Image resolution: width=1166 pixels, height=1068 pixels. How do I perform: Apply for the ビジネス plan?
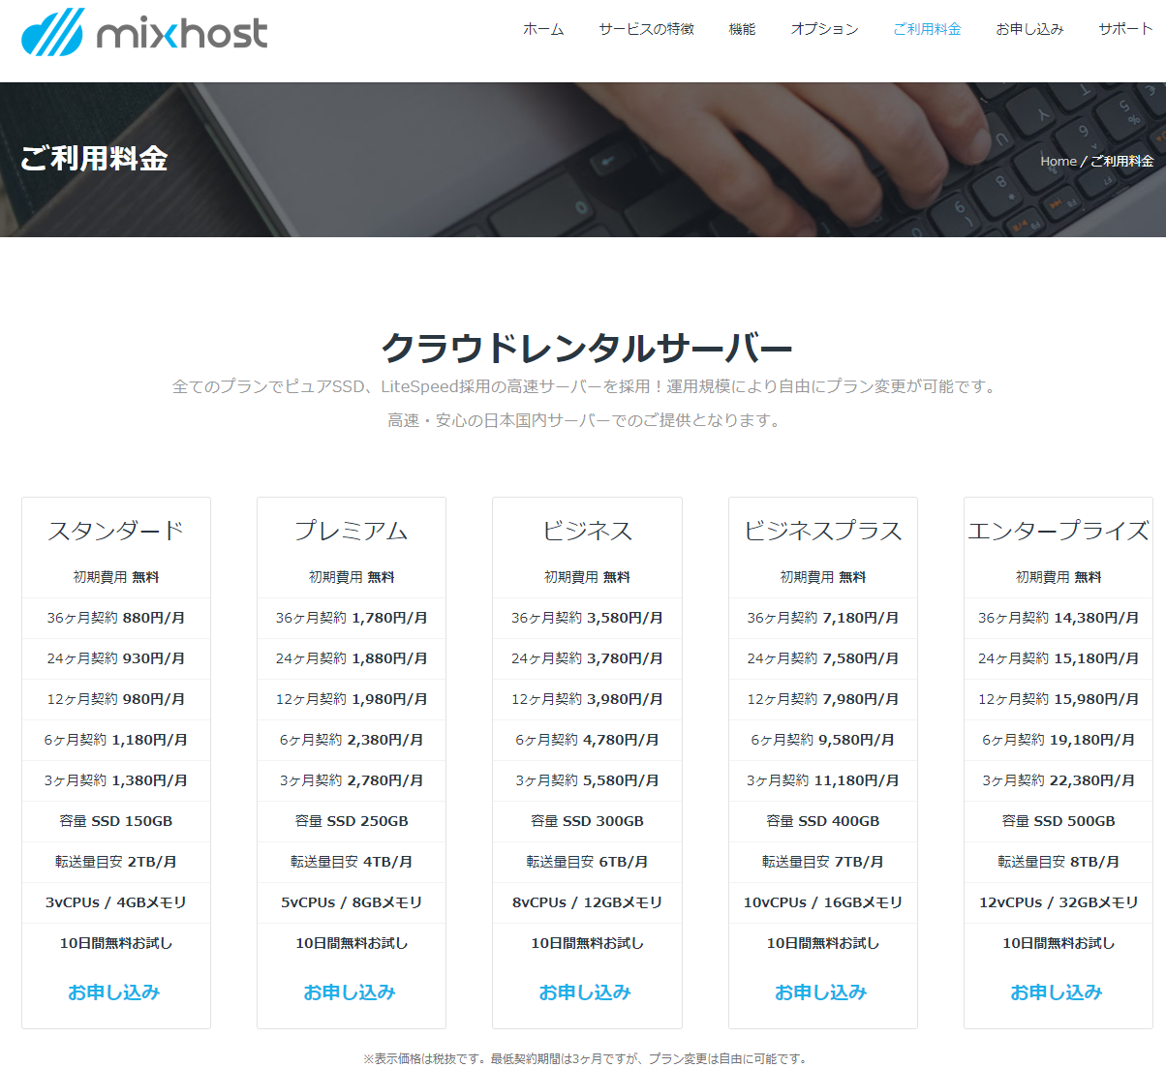pos(585,992)
